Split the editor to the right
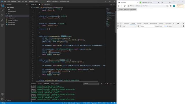Screen dimensions: 185x104 tap(111, 5)
